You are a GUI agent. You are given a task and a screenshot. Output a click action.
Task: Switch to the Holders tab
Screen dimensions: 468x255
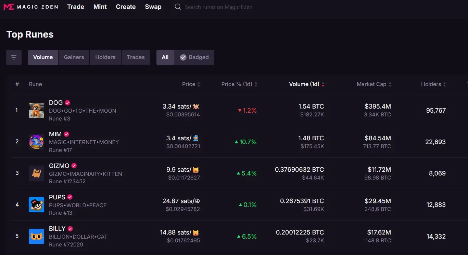(x=105, y=57)
